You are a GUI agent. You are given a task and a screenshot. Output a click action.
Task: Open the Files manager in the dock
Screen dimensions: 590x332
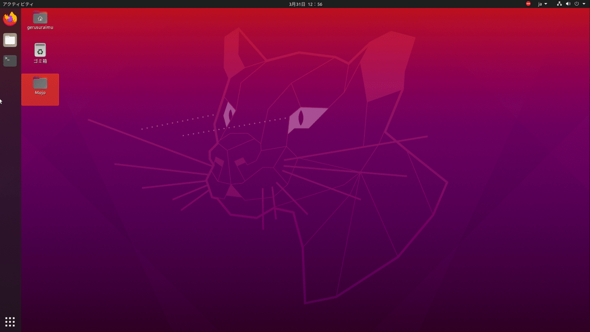pos(10,40)
